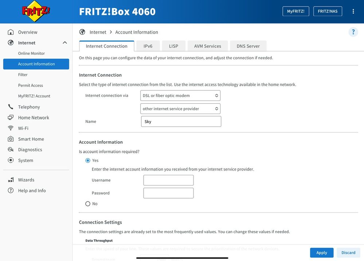Click the Diagnostics icon
This screenshot has width=364, height=261.
tap(11, 150)
